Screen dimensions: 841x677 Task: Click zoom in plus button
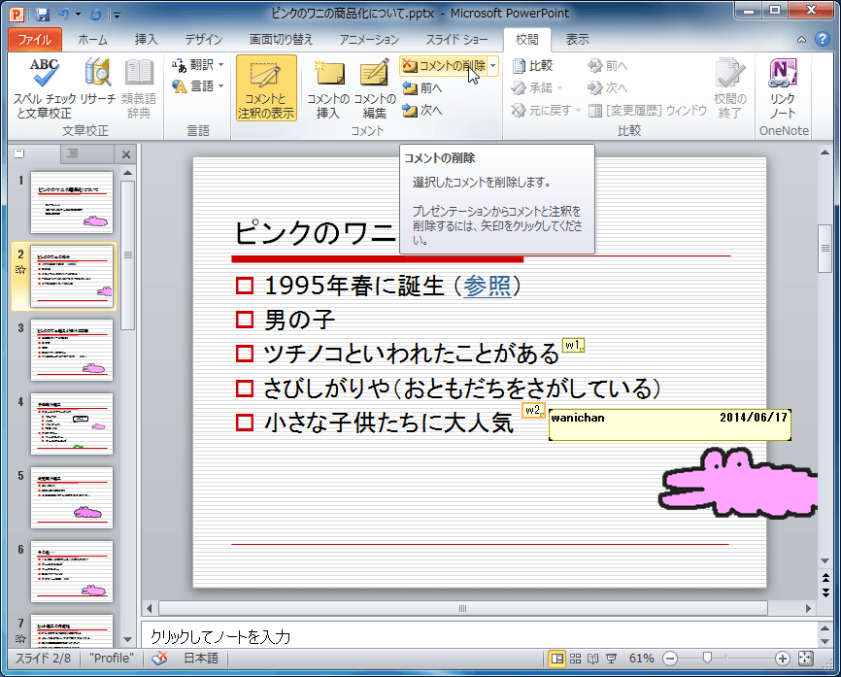(x=783, y=659)
